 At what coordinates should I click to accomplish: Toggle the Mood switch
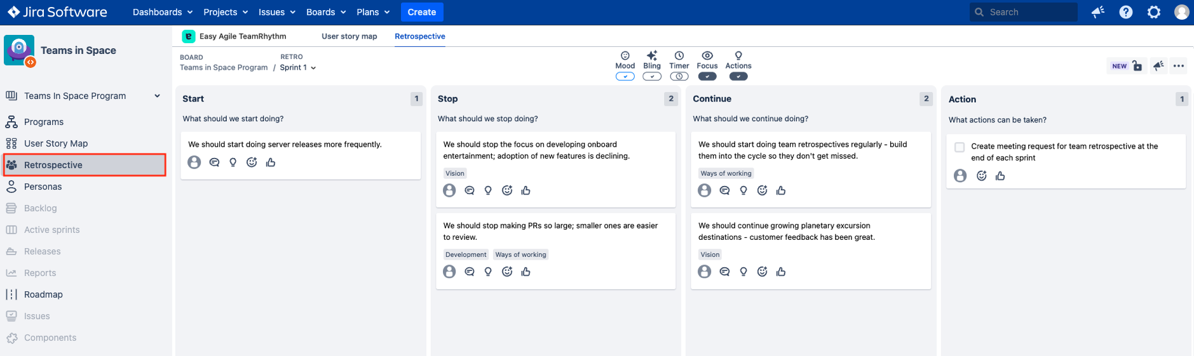tap(625, 77)
